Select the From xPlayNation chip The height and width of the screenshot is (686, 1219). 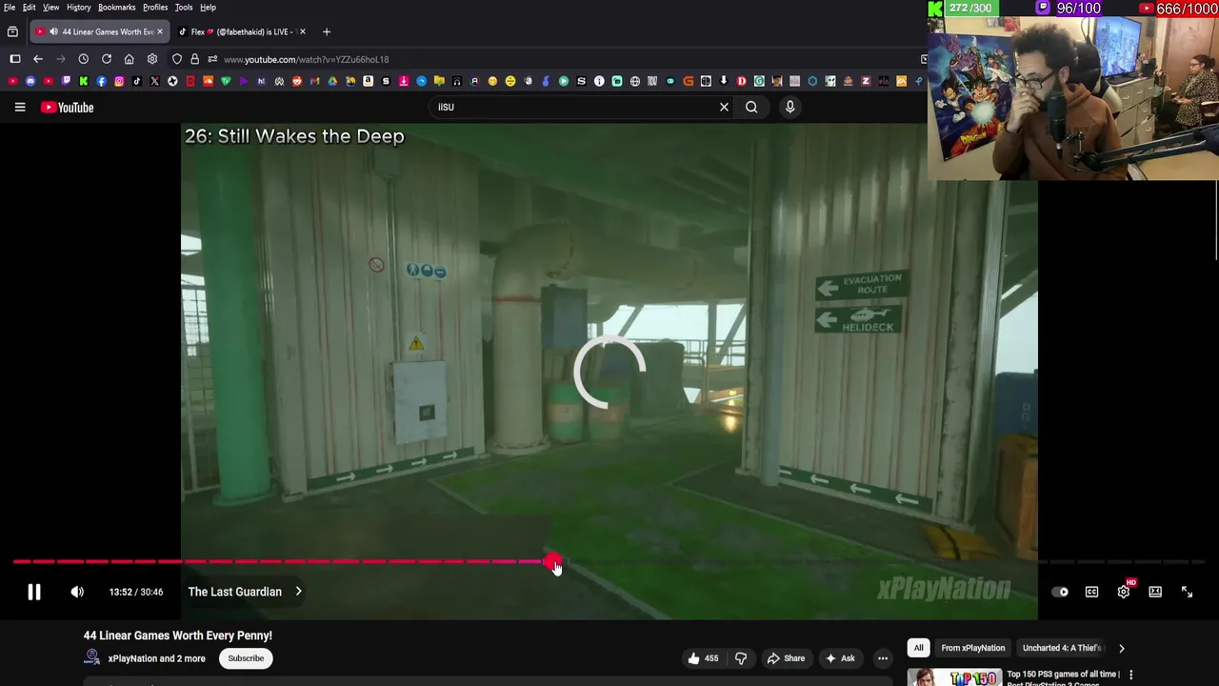pyautogui.click(x=972, y=648)
